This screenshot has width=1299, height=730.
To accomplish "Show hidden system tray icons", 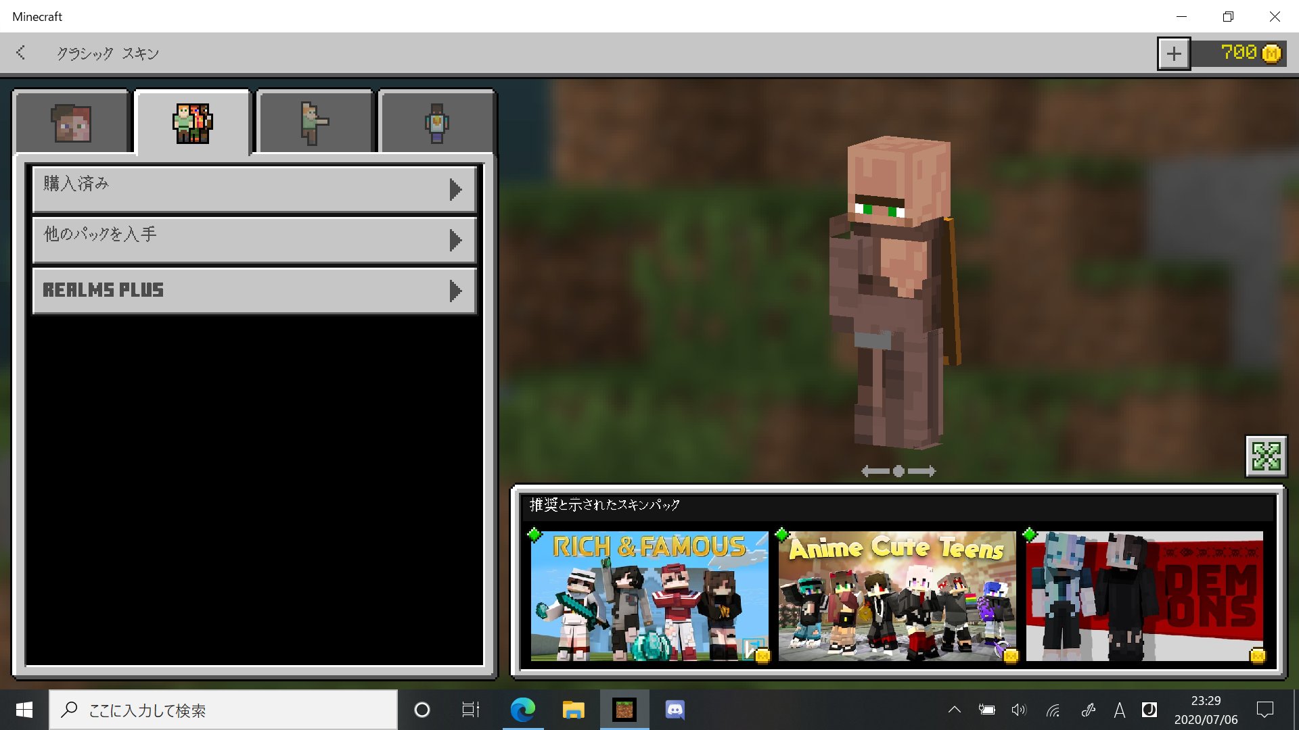I will coord(954,710).
